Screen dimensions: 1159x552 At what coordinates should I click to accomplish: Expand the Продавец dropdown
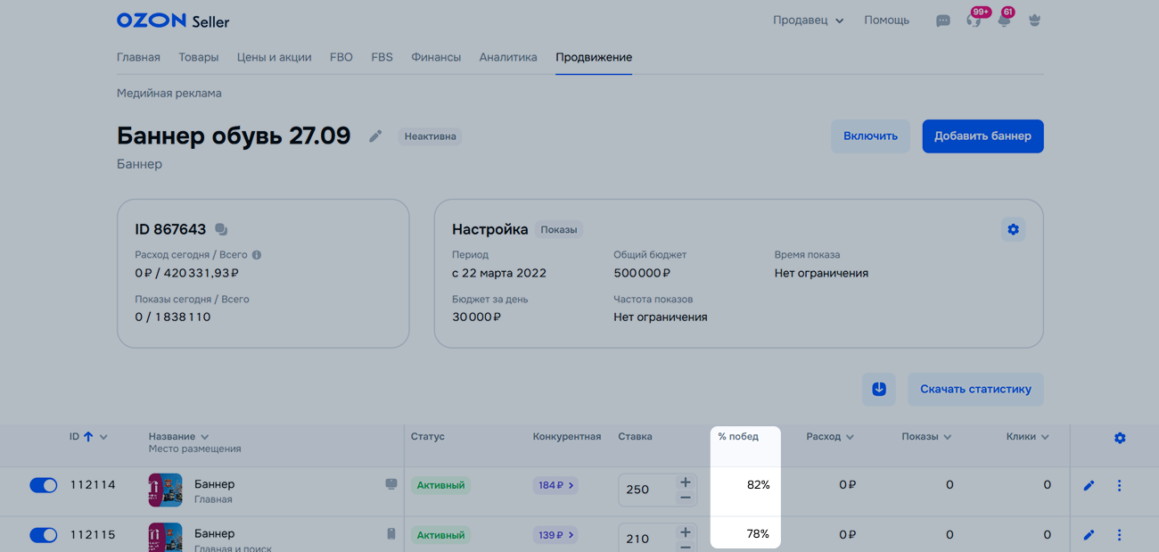coord(808,21)
